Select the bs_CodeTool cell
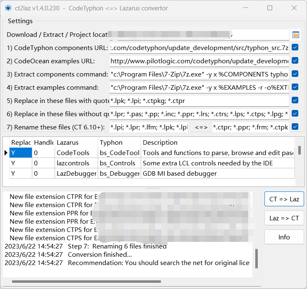Screen dimensions: 307x289 pos(120,153)
